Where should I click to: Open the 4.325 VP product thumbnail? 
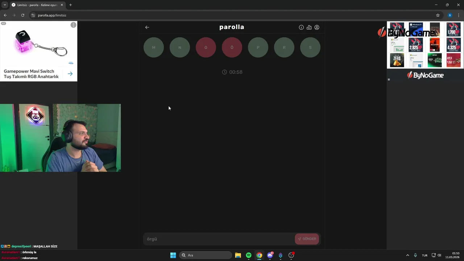pyautogui.click(x=453, y=45)
